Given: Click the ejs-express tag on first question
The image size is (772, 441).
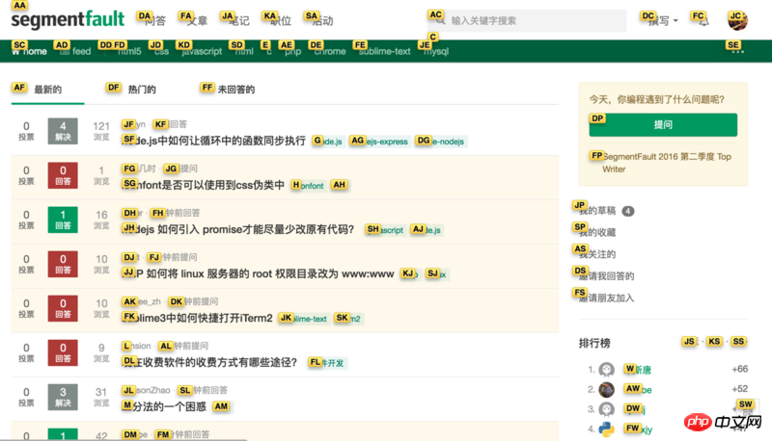Looking at the screenshot, I should (x=379, y=142).
